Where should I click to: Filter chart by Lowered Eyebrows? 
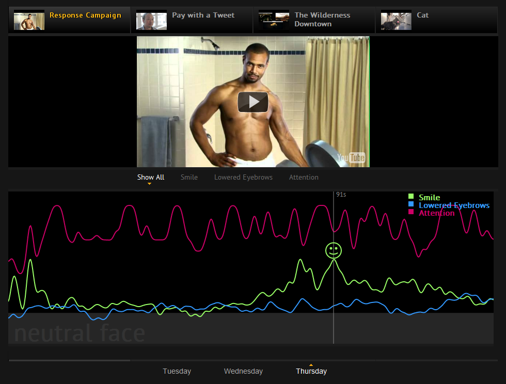pos(243,178)
